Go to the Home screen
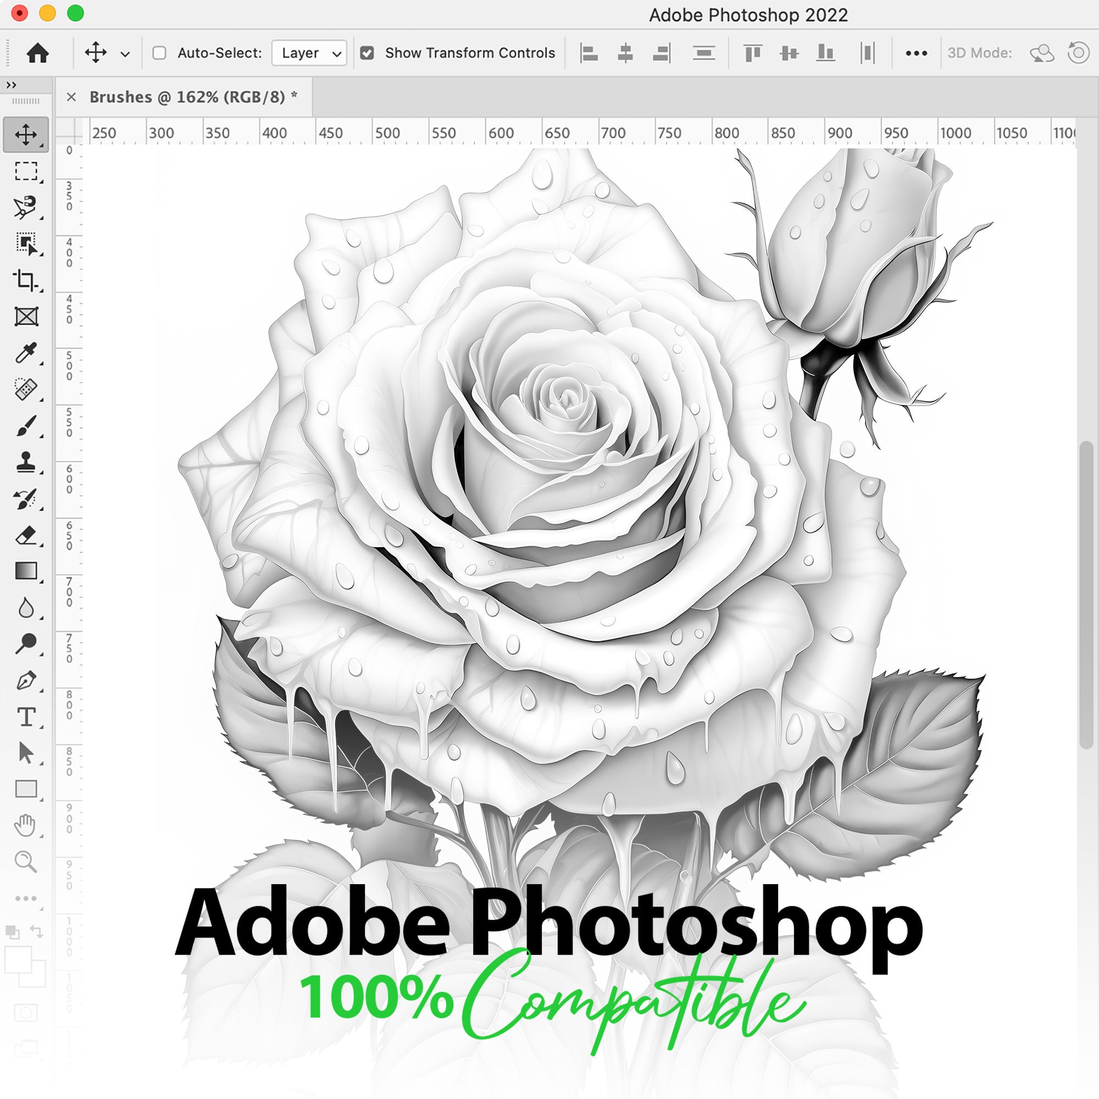The height and width of the screenshot is (1099, 1099). tap(37, 53)
